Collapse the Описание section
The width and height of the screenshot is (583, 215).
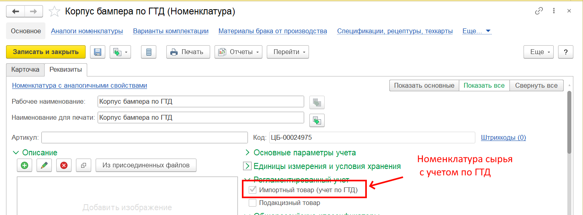(16, 153)
